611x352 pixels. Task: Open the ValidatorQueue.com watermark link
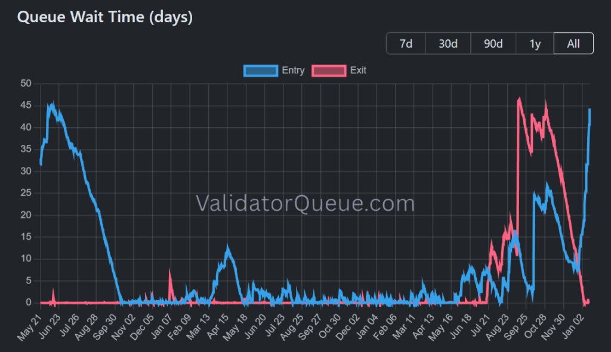[x=304, y=204]
